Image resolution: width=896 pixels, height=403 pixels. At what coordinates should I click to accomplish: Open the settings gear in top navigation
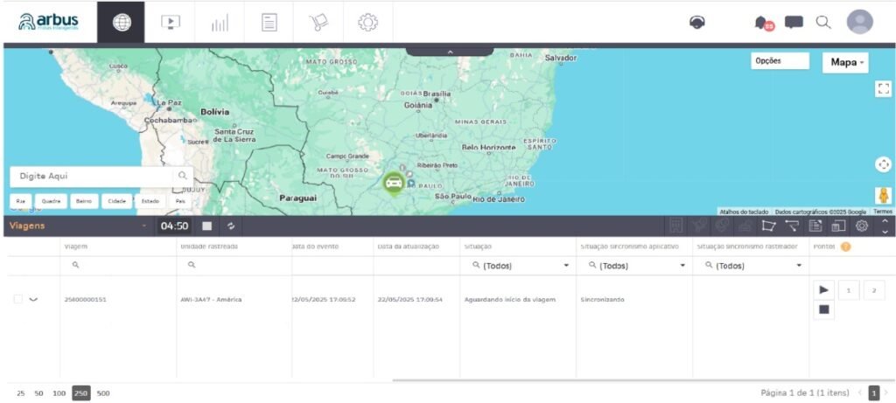coord(367,23)
